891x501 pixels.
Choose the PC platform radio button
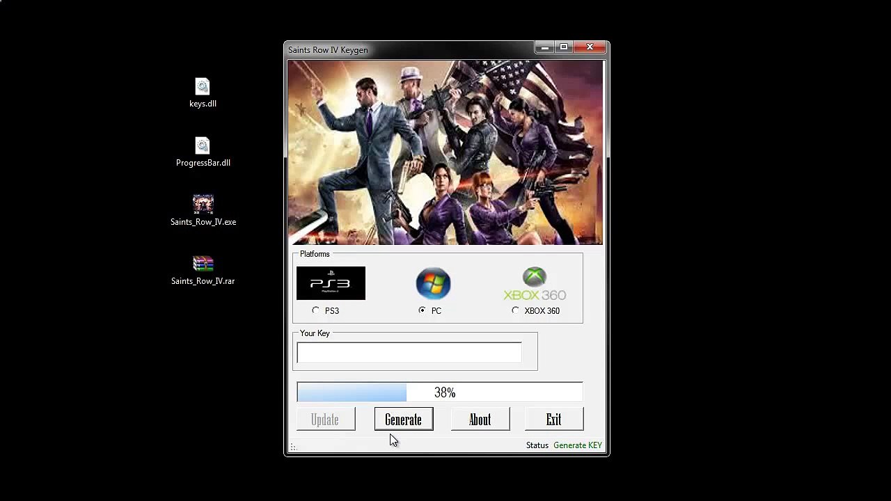point(422,310)
